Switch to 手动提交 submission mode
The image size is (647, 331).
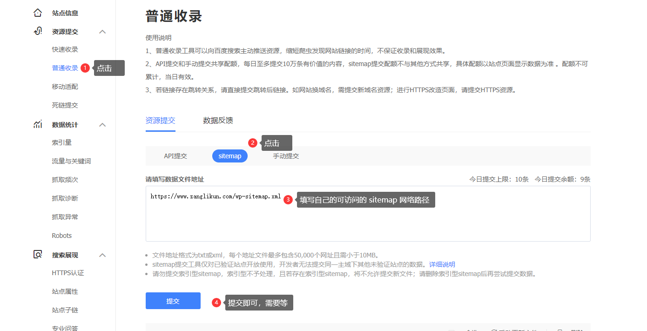pos(286,156)
